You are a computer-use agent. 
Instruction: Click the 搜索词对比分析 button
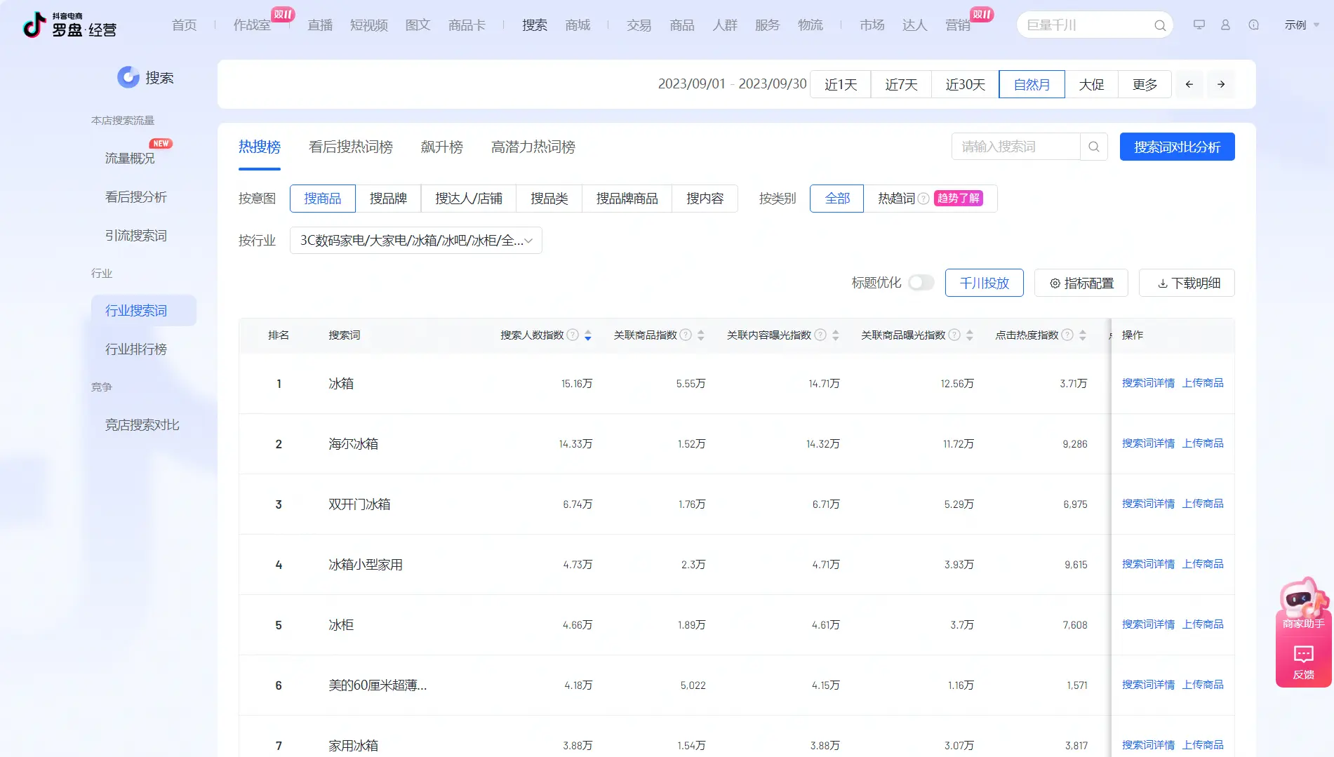coord(1177,147)
